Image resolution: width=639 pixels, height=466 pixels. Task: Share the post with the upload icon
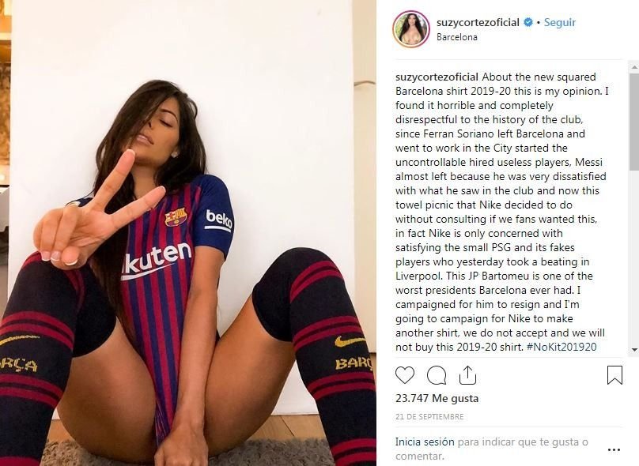(x=467, y=375)
